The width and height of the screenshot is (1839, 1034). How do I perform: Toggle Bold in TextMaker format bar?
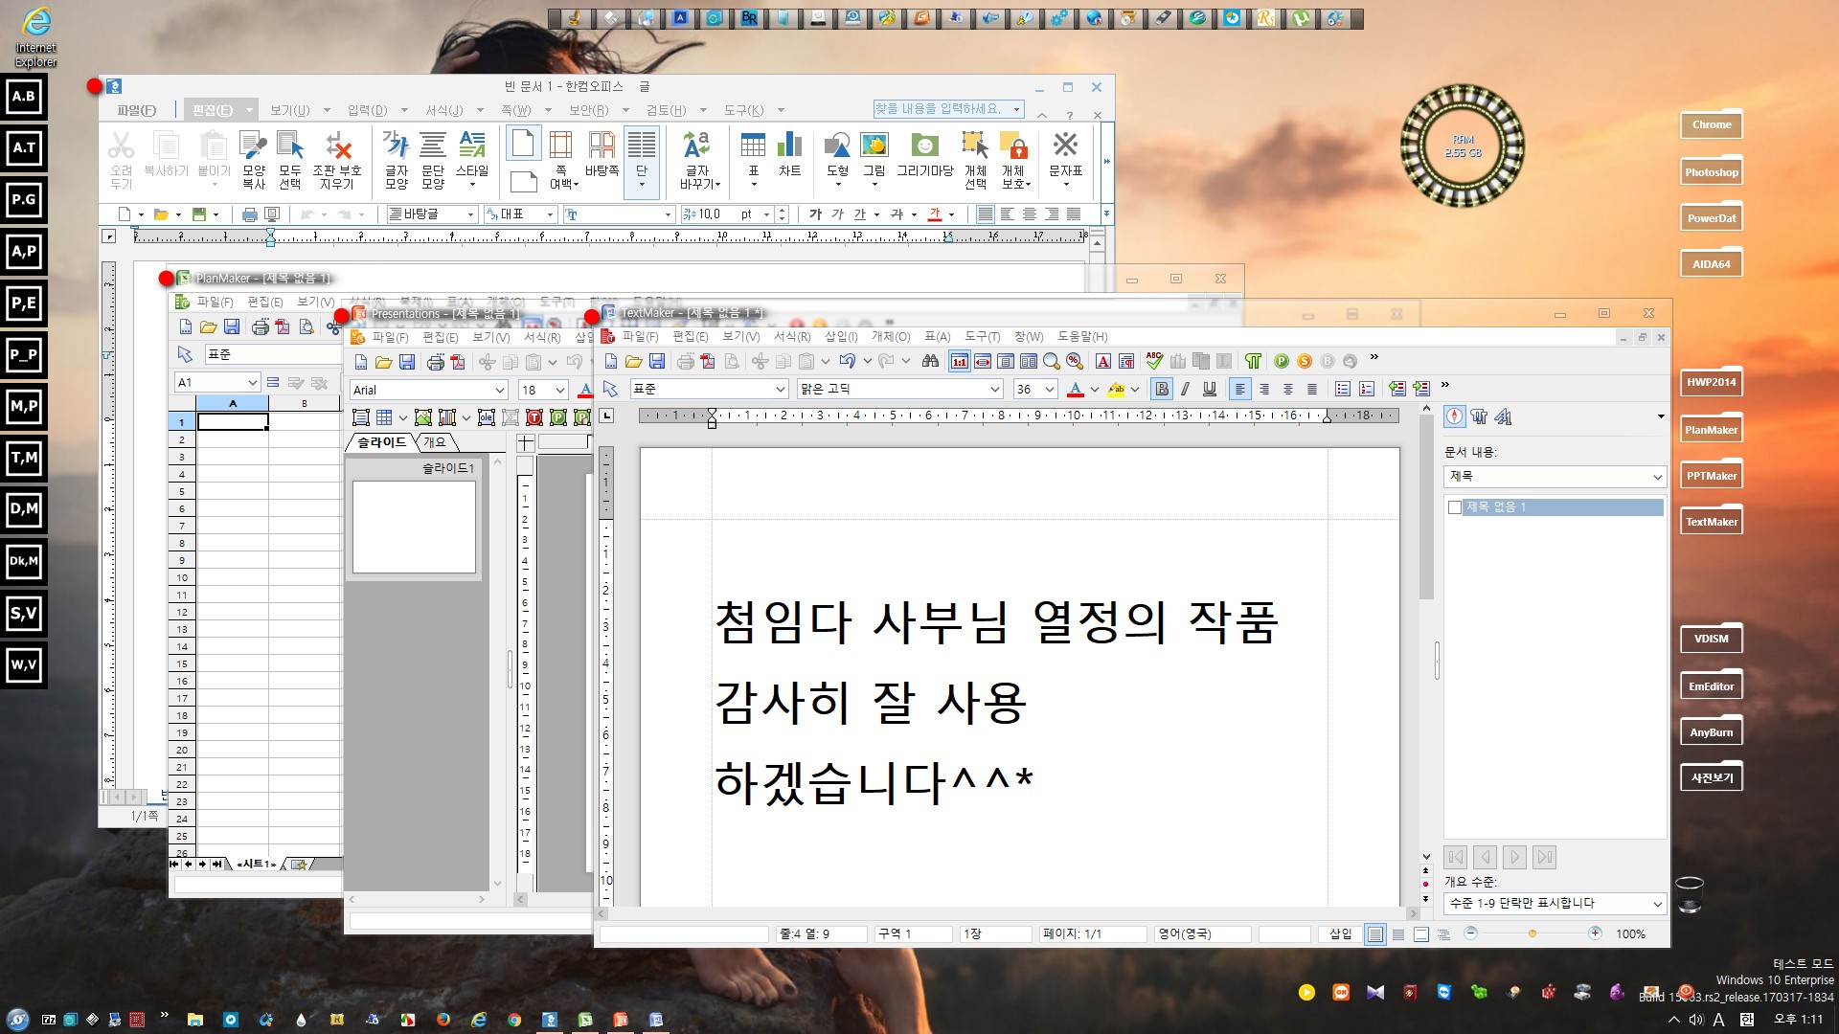click(x=1162, y=389)
